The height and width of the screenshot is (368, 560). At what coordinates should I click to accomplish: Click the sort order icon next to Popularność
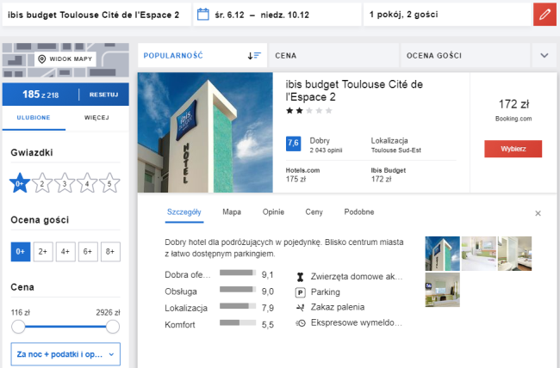pos(254,56)
